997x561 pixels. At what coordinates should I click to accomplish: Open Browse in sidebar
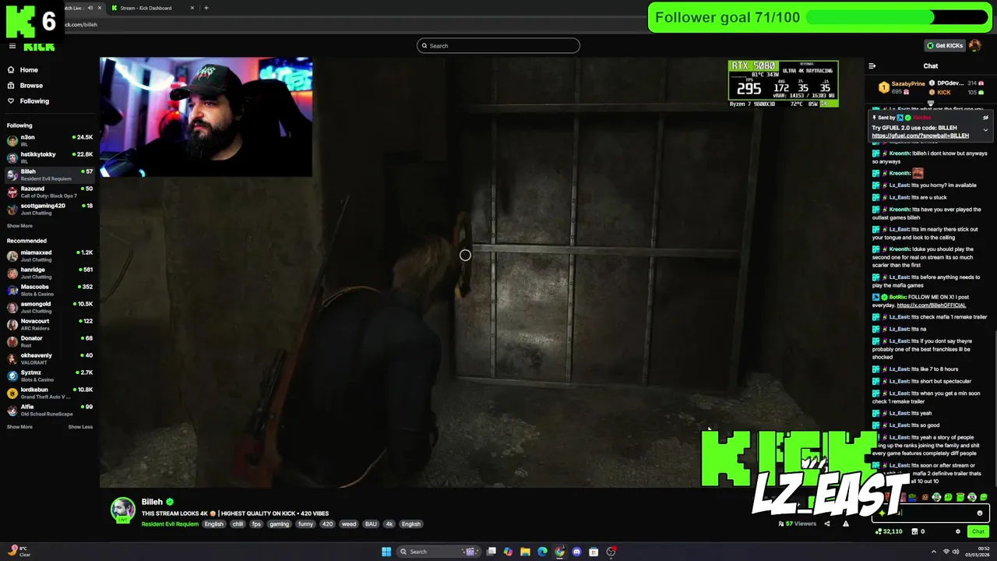click(31, 86)
